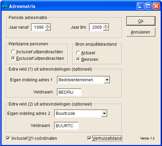Click the VR application icon in title bar
The height and width of the screenshot is (146, 162).
[5, 6]
